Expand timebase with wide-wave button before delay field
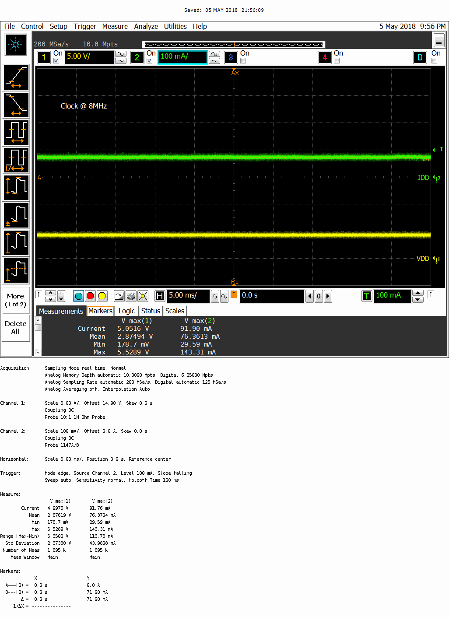Screen dimensions: 449x617 click(x=224, y=296)
